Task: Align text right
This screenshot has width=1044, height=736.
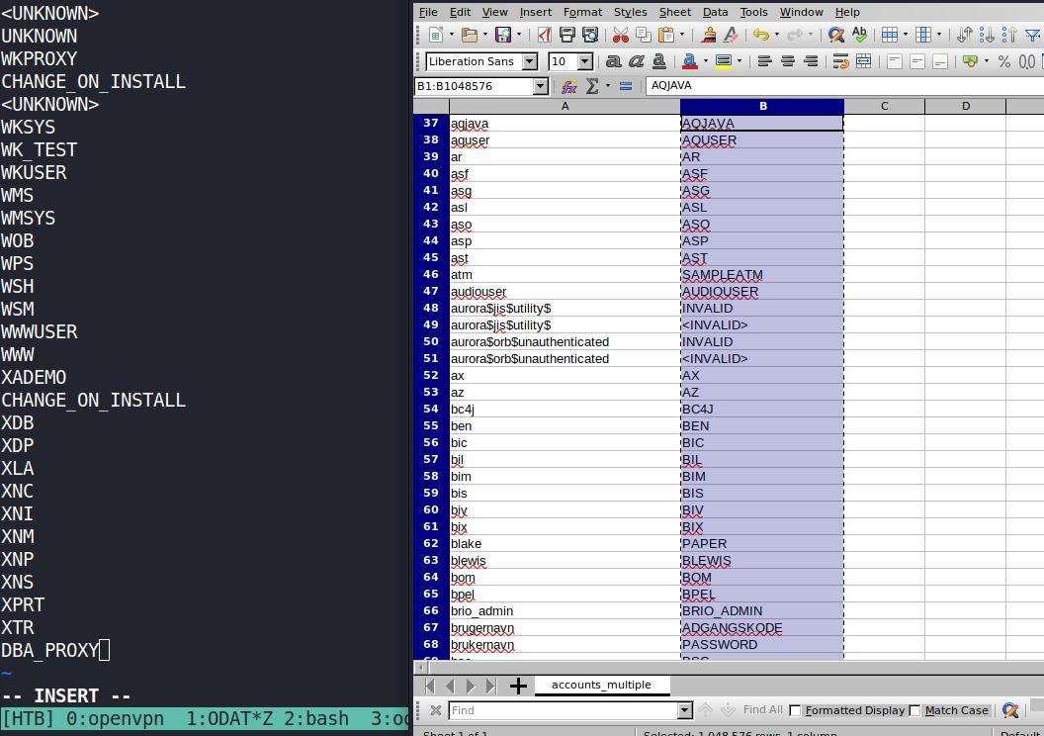Action: tap(811, 62)
